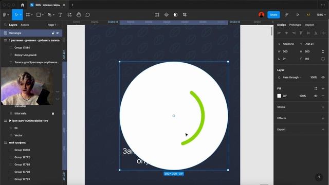Click the missing fonts A? icon

[x=308, y=15]
